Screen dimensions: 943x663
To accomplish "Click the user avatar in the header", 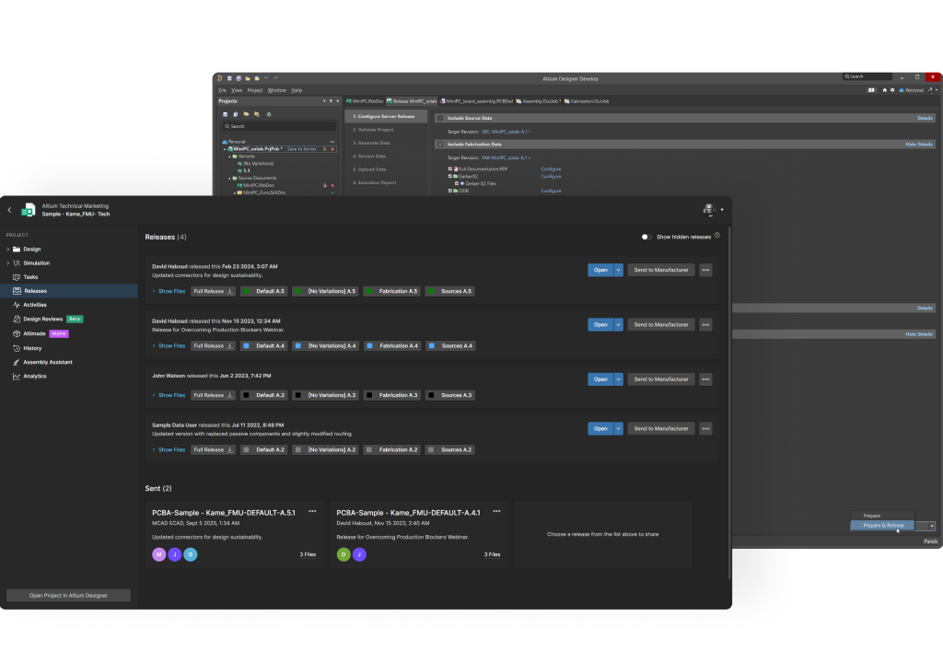I will pos(709,210).
